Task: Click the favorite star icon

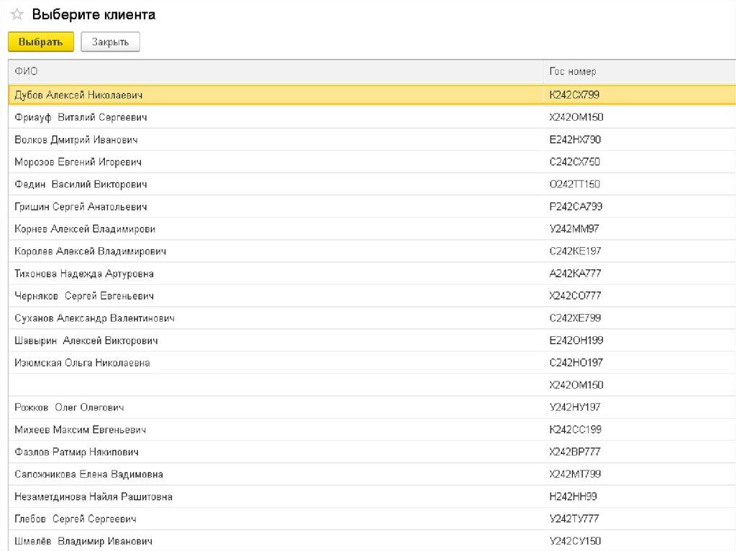Action: [17, 15]
